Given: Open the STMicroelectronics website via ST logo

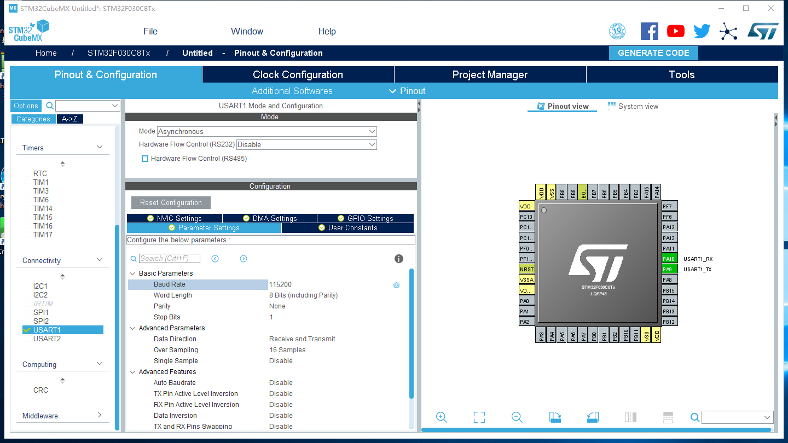Looking at the screenshot, I should tap(762, 31).
